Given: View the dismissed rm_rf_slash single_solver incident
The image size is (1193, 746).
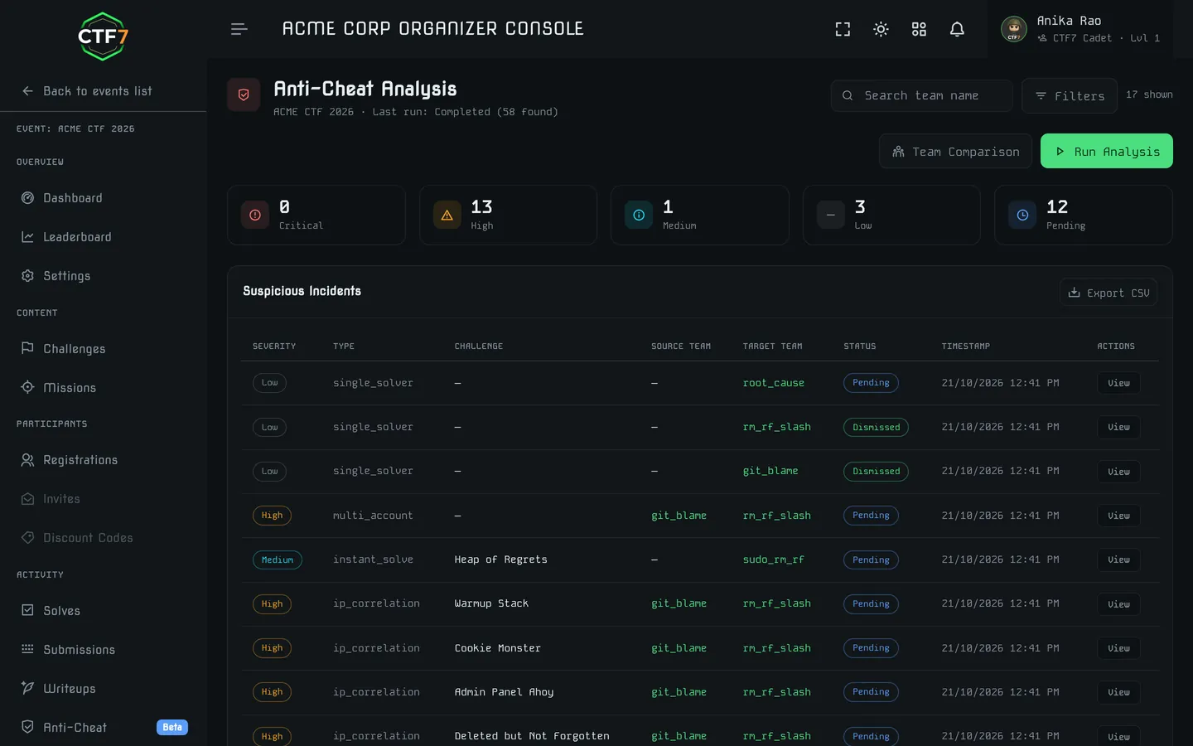Looking at the screenshot, I should (x=1118, y=428).
